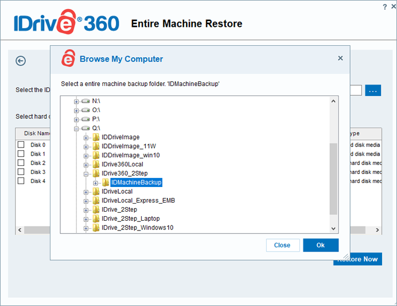The image size is (397, 306).
Task: Select the IDrive_2Step_Windows10 folder
Action: pyautogui.click(x=137, y=228)
